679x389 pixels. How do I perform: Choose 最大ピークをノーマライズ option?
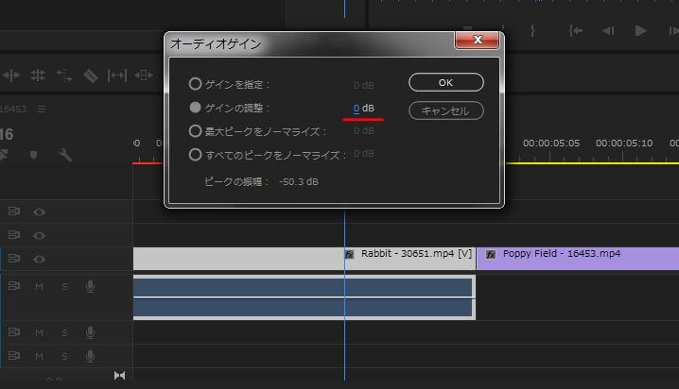coord(196,131)
